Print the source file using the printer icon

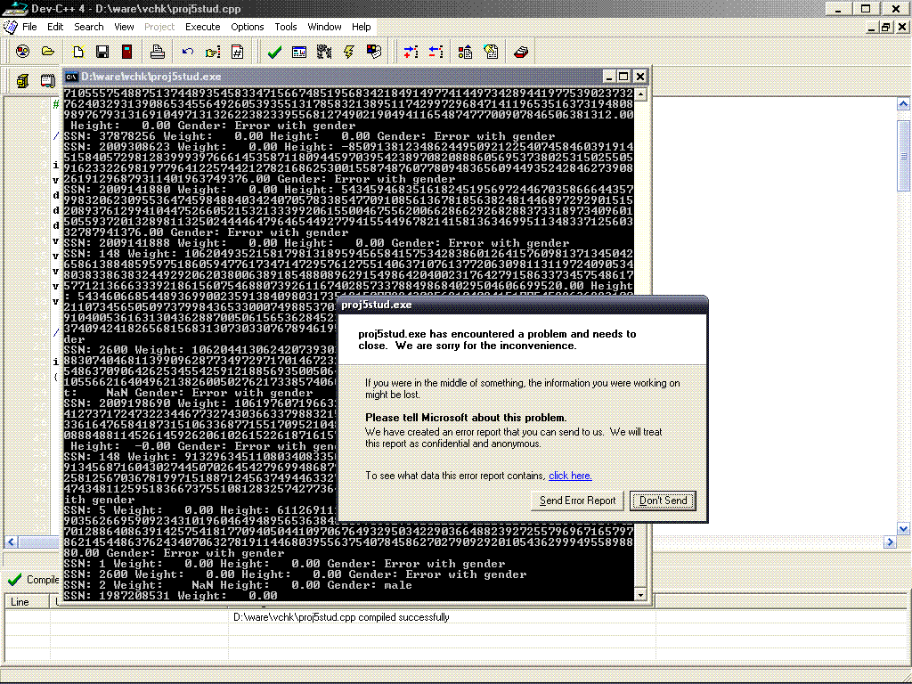coord(157,52)
